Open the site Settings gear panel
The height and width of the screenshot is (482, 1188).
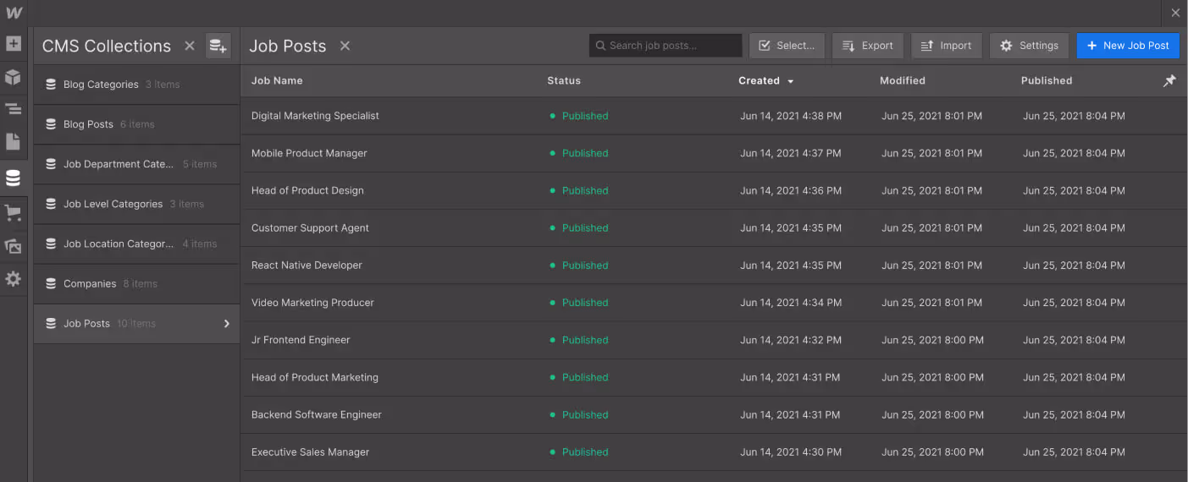pyautogui.click(x=13, y=278)
